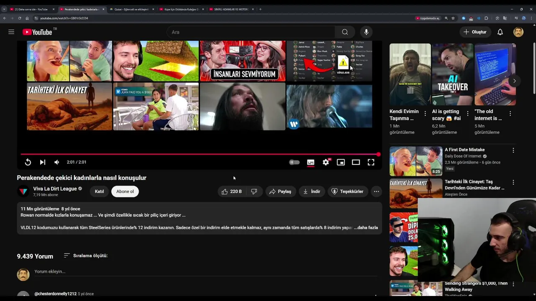The height and width of the screenshot is (301, 536).
Task: Open player settings gear
Action: point(326,162)
